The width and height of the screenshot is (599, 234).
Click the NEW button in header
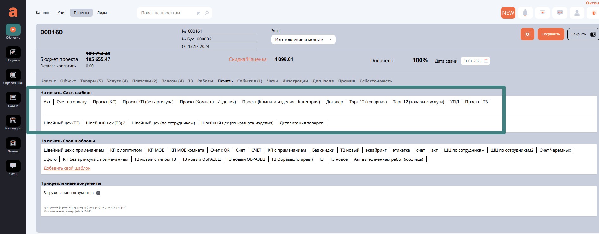pos(508,13)
